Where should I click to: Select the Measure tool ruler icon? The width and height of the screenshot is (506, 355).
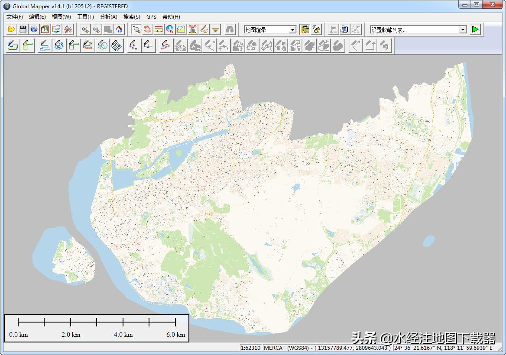tap(159, 29)
